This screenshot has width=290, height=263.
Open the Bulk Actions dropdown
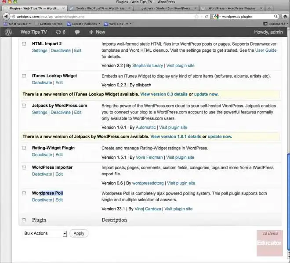click(x=44, y=234)
